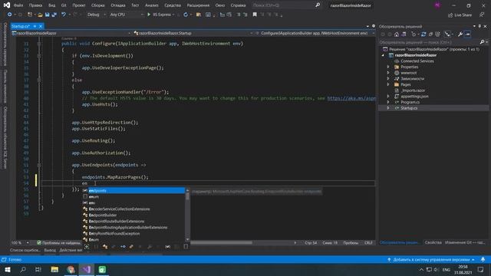Open the aka.ms link in code comment
This screenshot has width=491, height=276.
coord(351,98)
